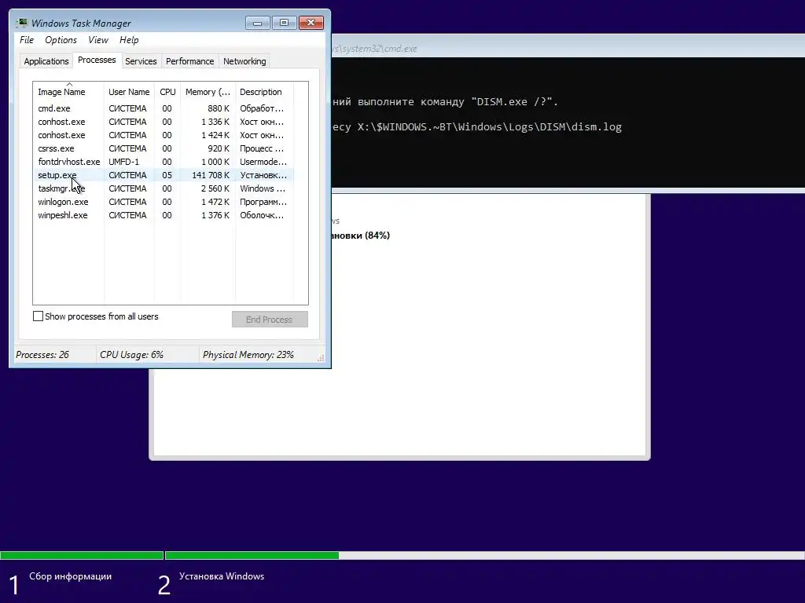The image size is (805, 603).
Task: Click the 880 K memory value
Action: (219, 108)
